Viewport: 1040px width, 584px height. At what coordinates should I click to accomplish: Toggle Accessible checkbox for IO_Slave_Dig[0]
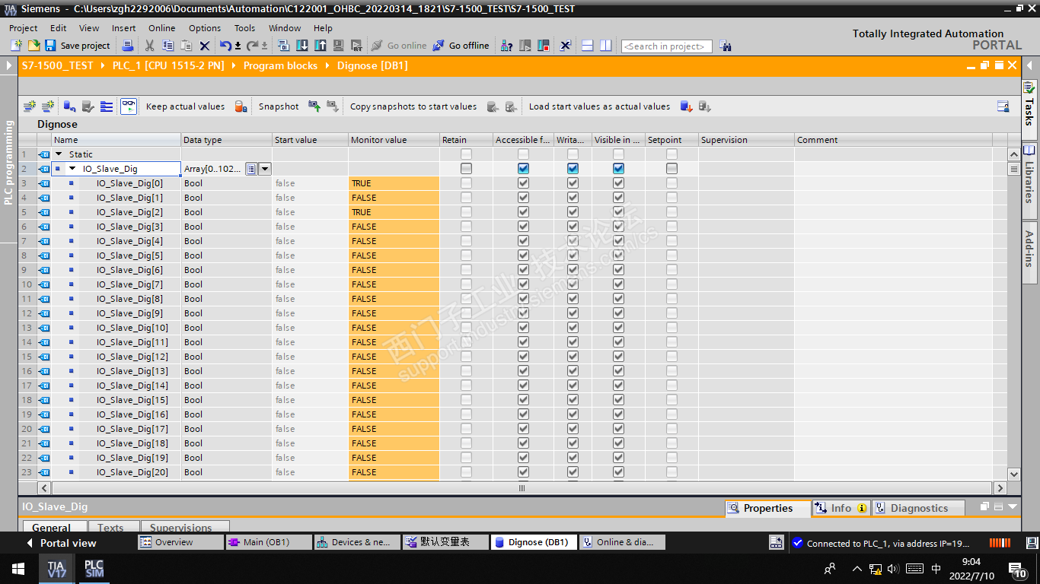523,183
